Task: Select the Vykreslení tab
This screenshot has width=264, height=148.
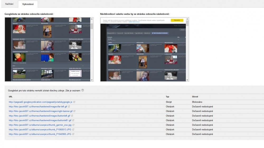Action: point(28,4)
